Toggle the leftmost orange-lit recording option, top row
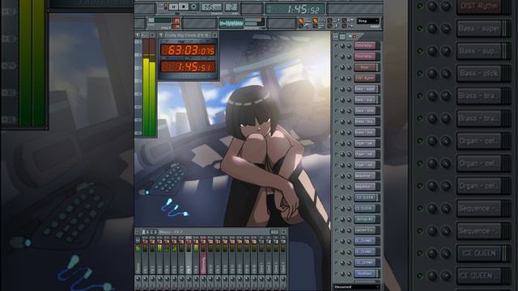This screenshot has height=291, width=518. click(x=300, y=20)
